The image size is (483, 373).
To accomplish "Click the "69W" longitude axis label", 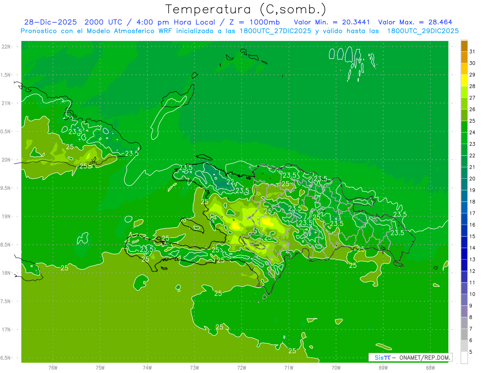I will 383,368.
